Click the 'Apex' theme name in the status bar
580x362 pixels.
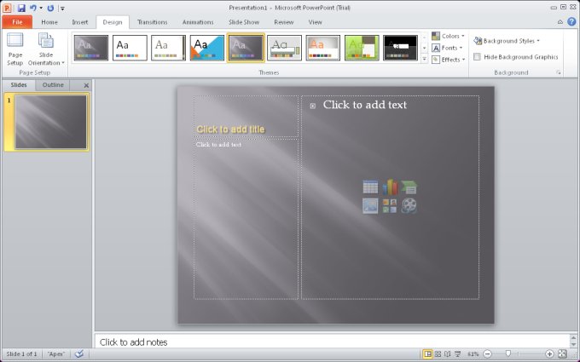pyautogui.click(x=56, y=353)
